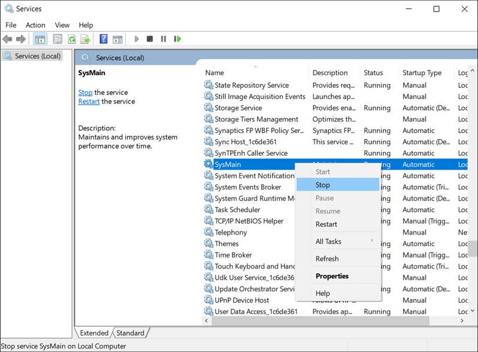
Task: Start the service using the play toolbar icon
Action: [x=136, y=39]
